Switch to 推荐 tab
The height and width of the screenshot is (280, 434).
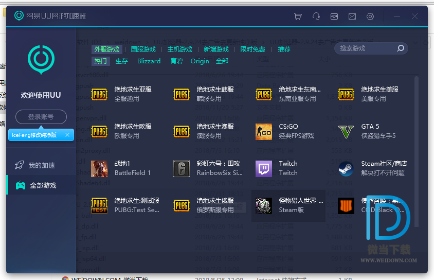[x=284, y=49]
